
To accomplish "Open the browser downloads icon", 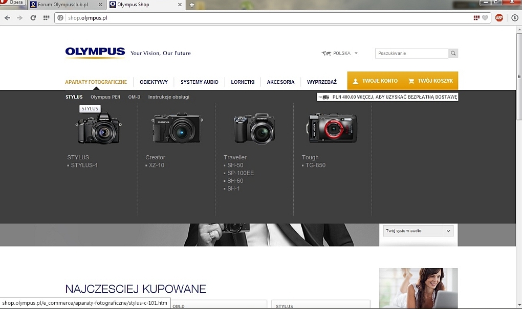I will coord(515,18).
